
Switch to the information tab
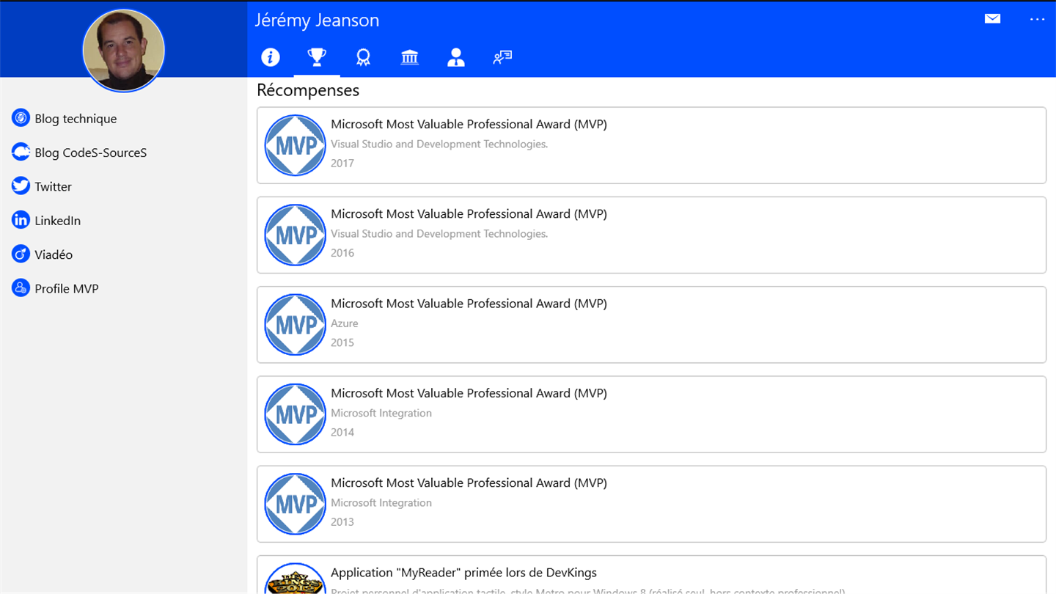[271, 57]
